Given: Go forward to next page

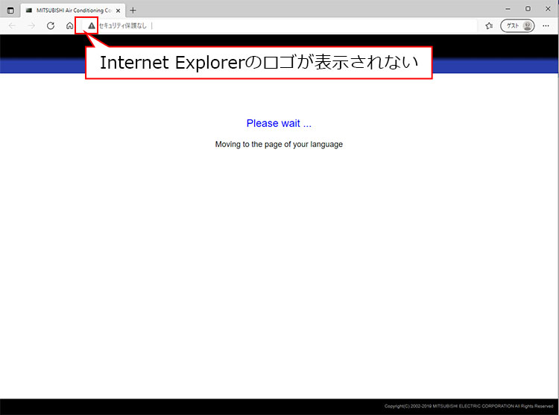Looking at the screenshot, I should (x=31, y=25).
